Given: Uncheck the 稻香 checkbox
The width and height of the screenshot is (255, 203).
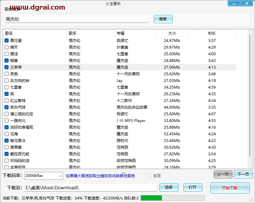Looking at the screenshot, I should pyautogui.click(x=6, y=60).
